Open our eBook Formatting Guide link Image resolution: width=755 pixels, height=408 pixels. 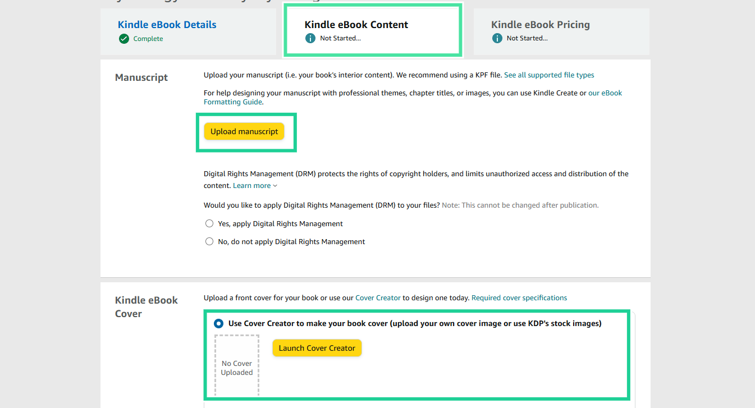tap(605, 93)
